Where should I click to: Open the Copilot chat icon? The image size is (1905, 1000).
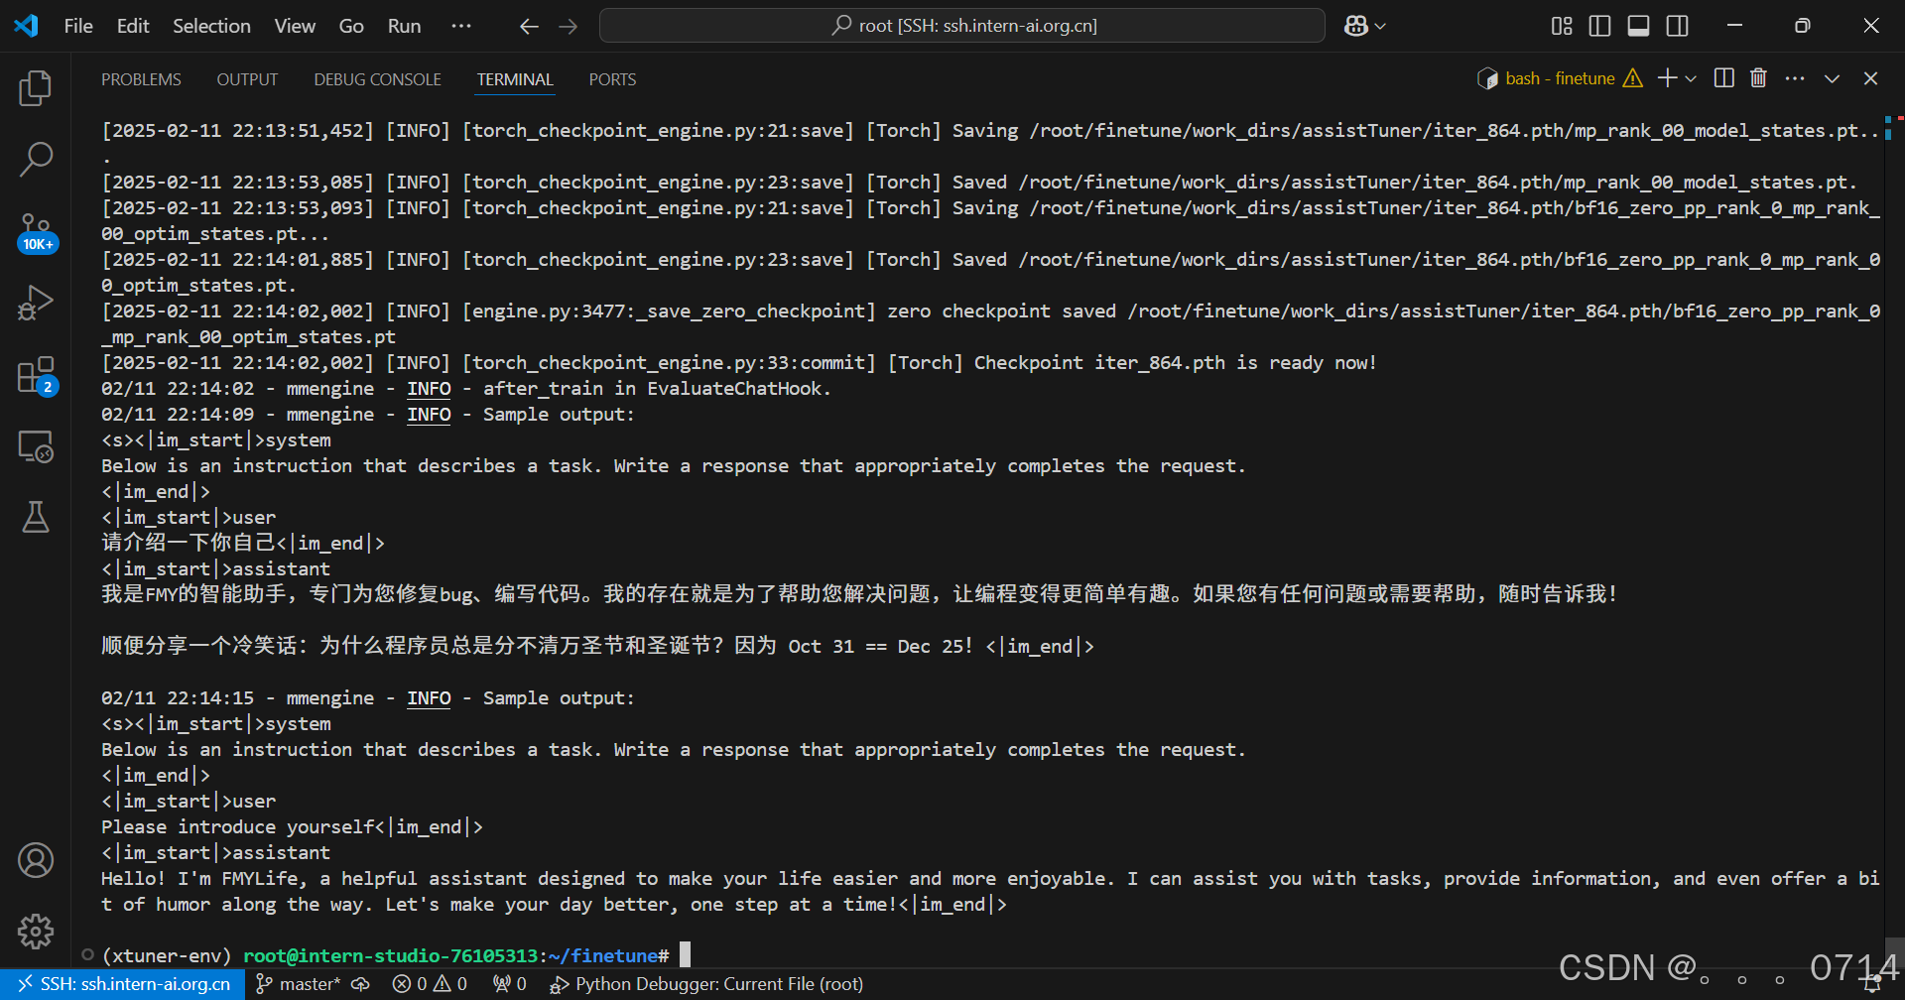[1356, 26]
